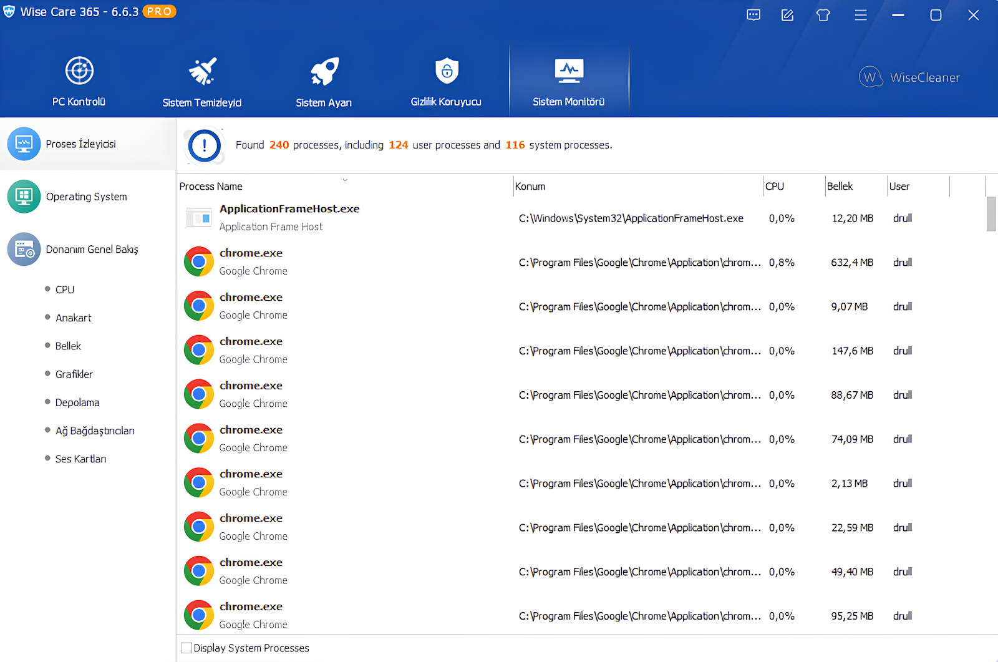Click Chrome icon of the 632,4 MB process

(199, 262)
